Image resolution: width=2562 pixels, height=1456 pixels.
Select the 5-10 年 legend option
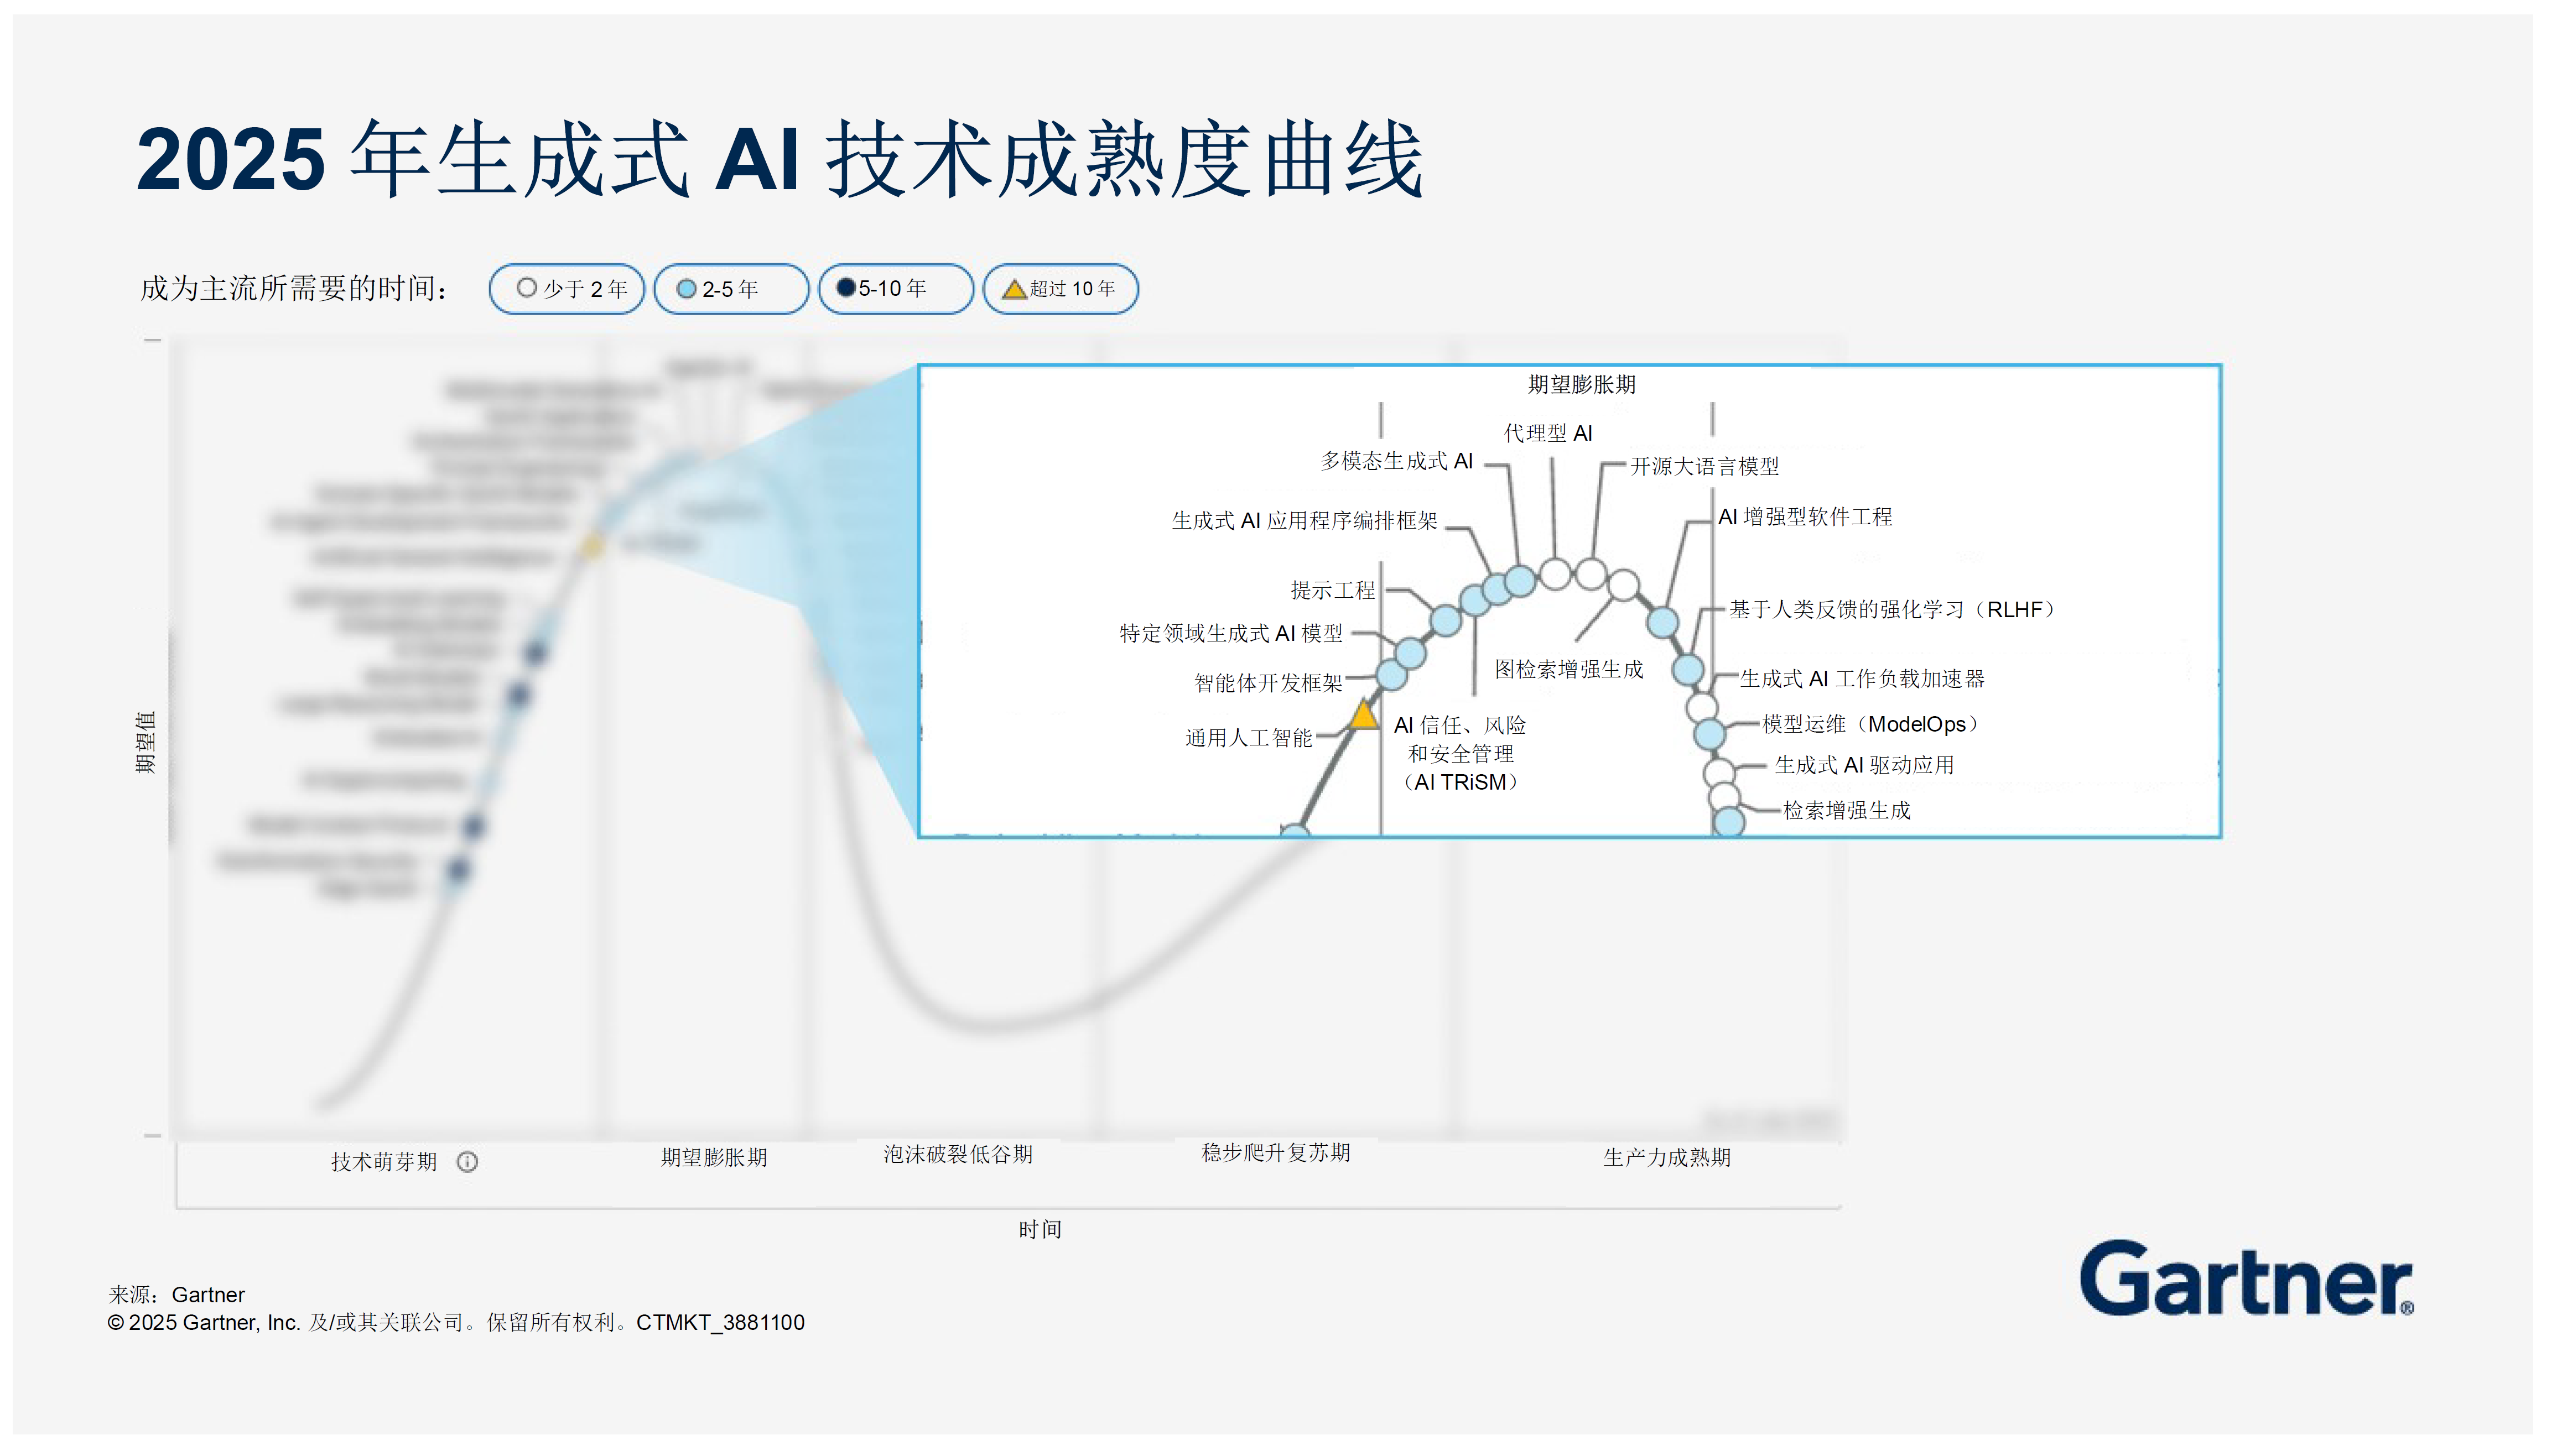pos(895,288)
